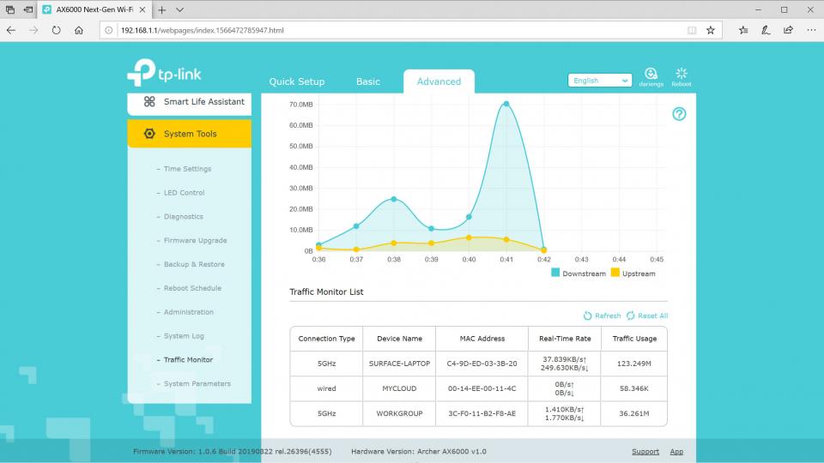Open the help question mark icon
The image size is (824, 463).
click(x=679, y=114)
